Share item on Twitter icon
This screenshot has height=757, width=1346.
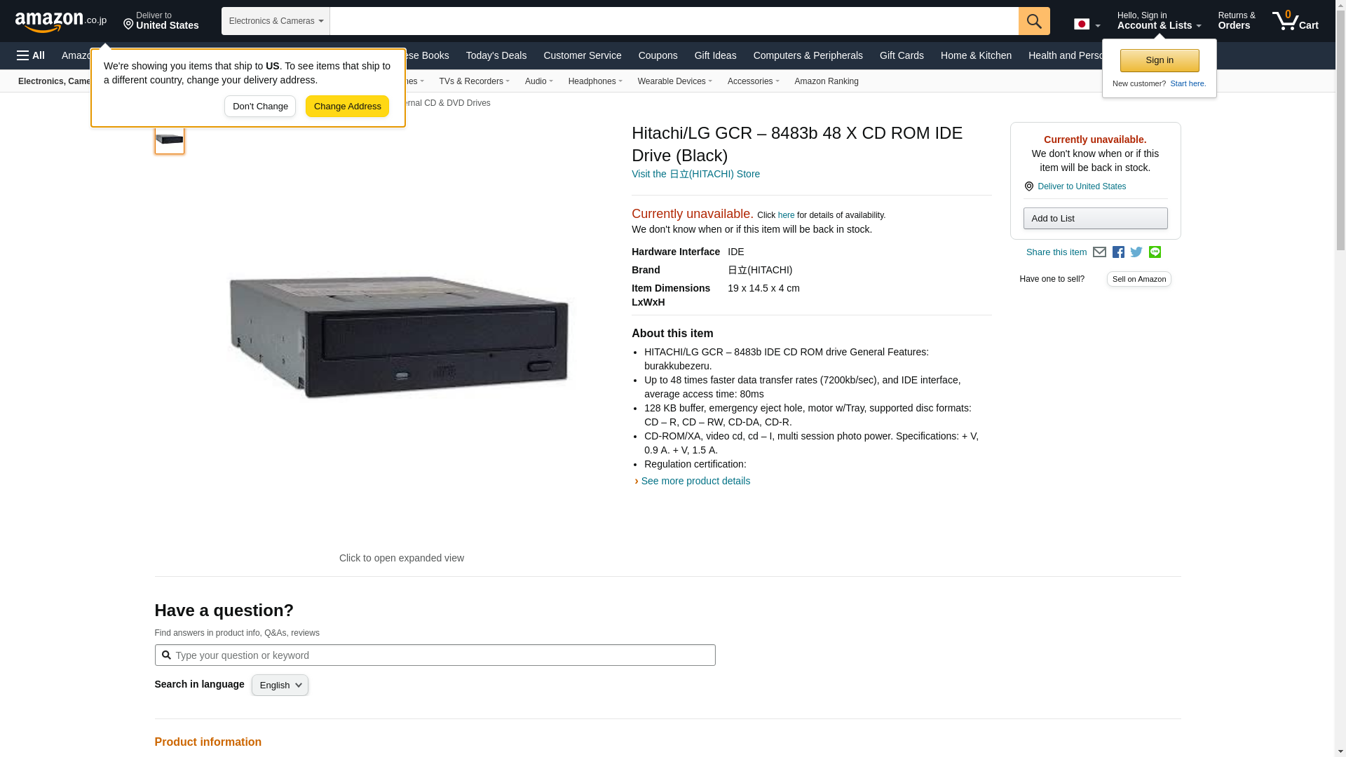point(1136,252)
